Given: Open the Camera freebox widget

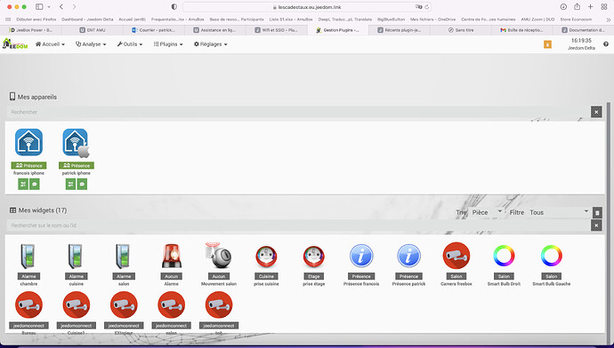Looking at the screenshot, I should pyautogui.click(x=456, y=256).
